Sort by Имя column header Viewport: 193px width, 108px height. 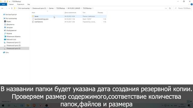pyautogui.click(x=33, y=13)
